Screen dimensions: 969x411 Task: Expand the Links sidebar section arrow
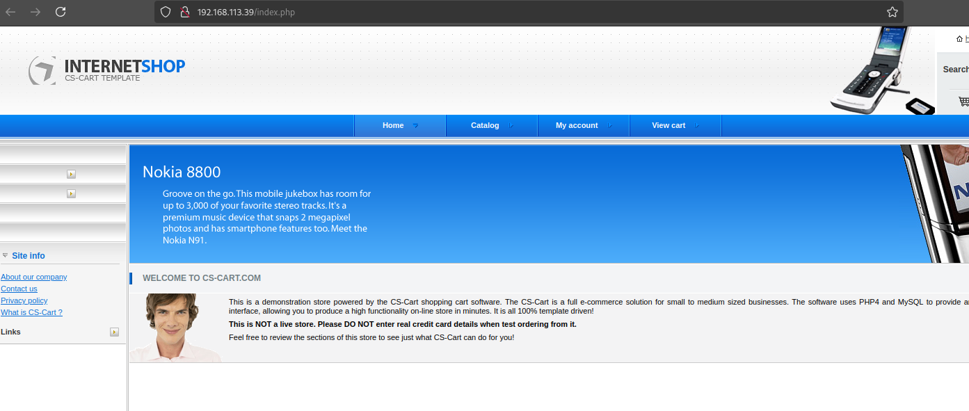pos(115,332)
